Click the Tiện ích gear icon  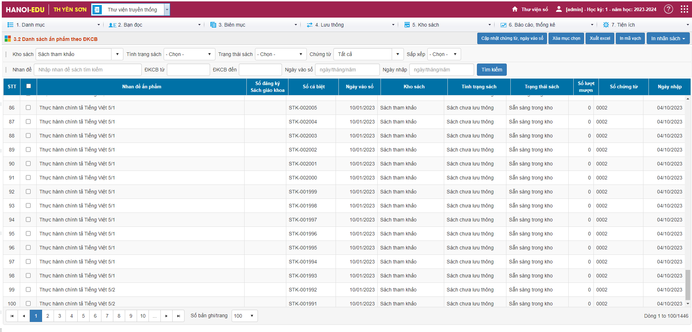(x=606, y=25)
